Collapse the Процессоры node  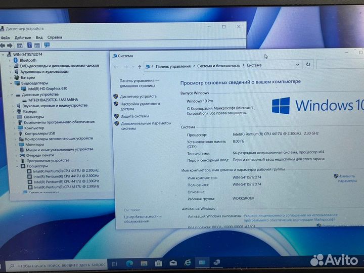pyautogui.click(x=17, y=166)
